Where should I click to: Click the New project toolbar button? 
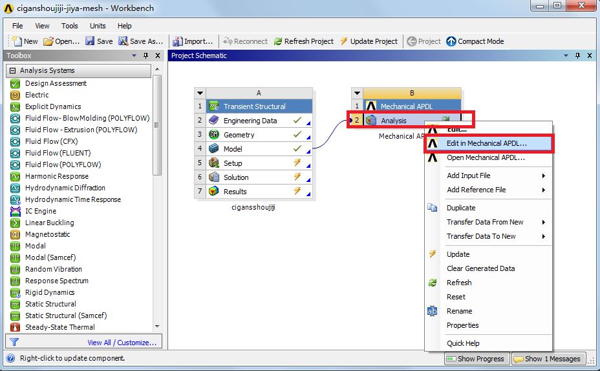(x=25, y=41)
